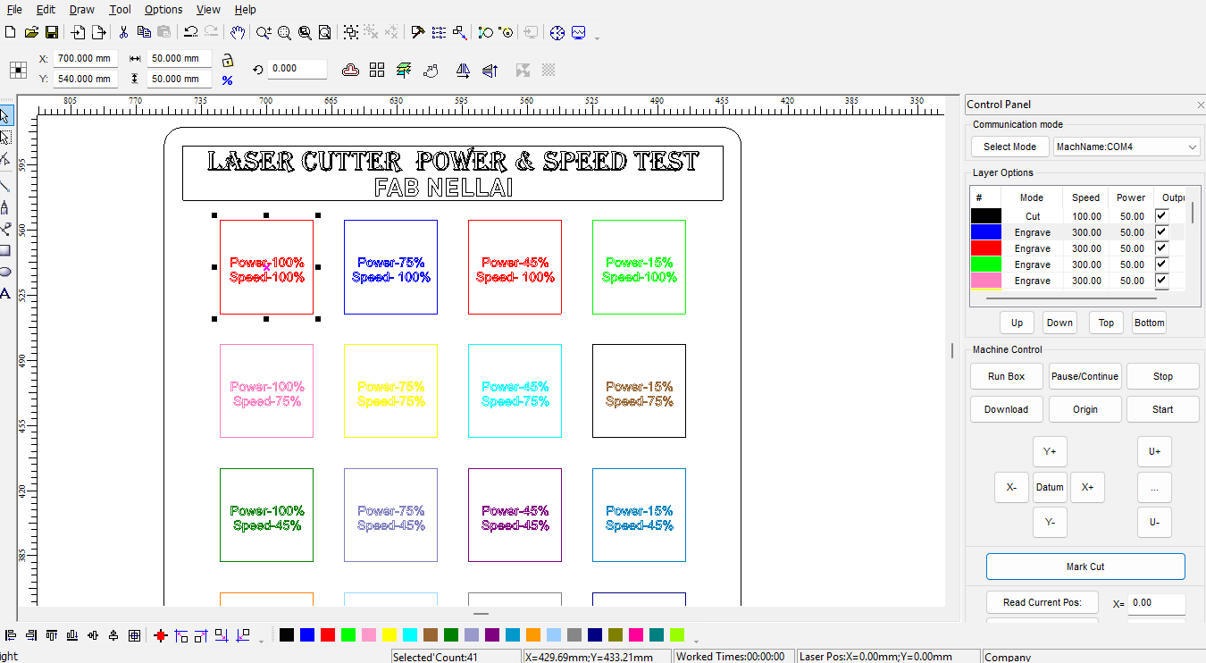Undo the last action
1206x663 pixels.
[x=190, y=32]
